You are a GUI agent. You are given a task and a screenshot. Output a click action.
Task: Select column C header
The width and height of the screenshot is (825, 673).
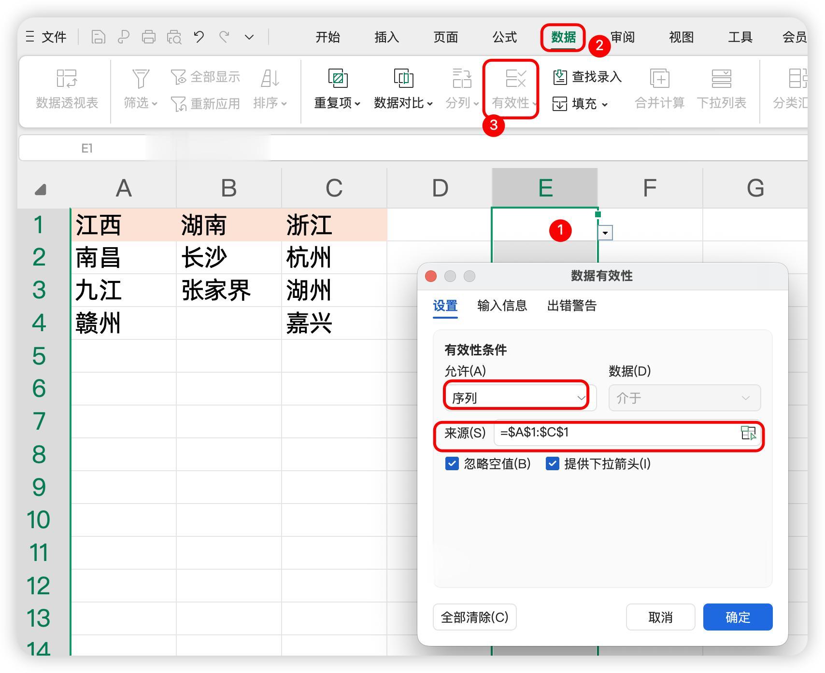click(x=334, y=188)
